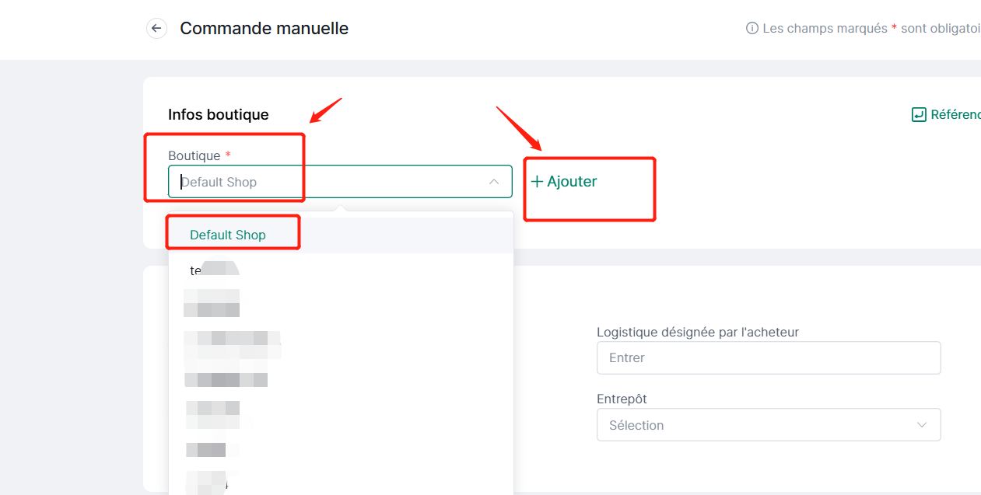This screenshot has width=981, height=495.
Task: Click the "Logistique désignée par l'acheteur" label
Action: pyautogui.click(x=698, y=332)
